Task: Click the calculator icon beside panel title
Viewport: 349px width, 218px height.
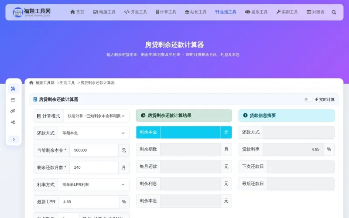Action: 35,99
